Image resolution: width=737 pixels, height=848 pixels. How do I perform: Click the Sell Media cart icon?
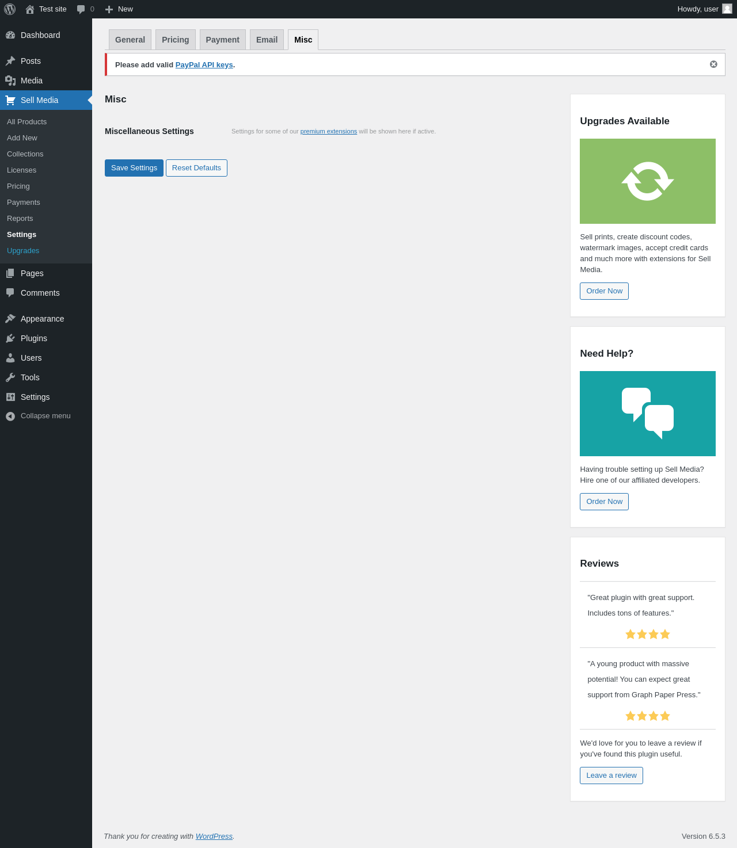point(10,100)
